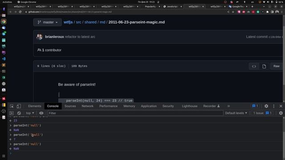Open Chrome from the Ubuntu dock
Screen dimensions: 285x160
pyautogui.click(x=4, y=22)
